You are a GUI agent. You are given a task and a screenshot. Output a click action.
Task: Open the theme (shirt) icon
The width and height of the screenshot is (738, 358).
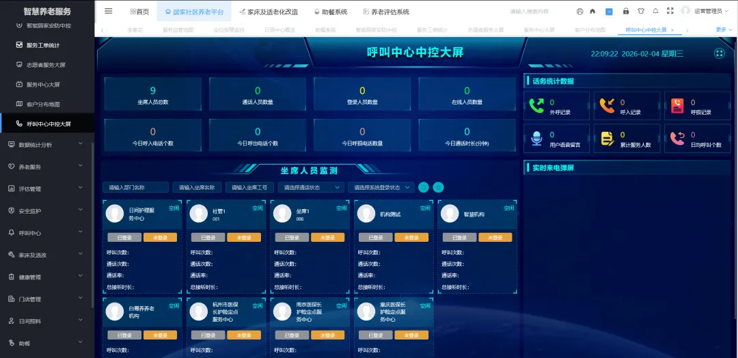(640, 12)
